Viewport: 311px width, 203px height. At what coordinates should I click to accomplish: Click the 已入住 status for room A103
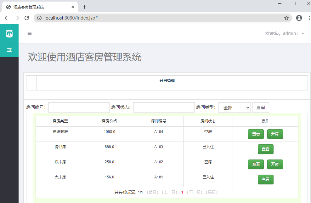click(208, 147)
